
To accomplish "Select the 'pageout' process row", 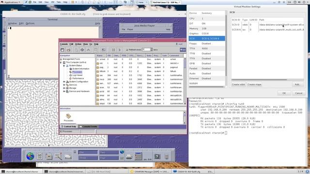I will [x=140, y=67].
